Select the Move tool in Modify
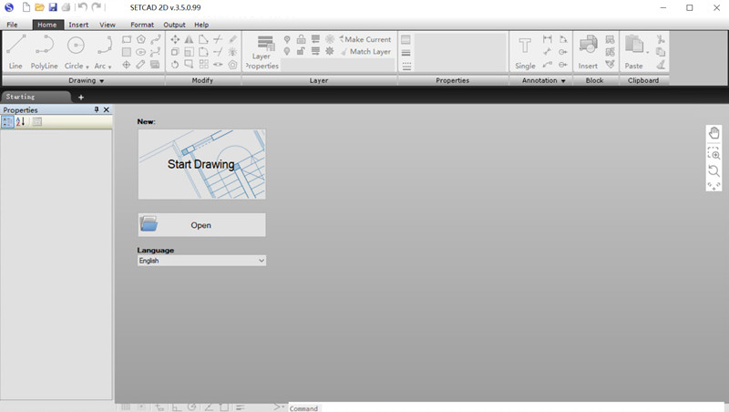The image size is (729, 412). click(x=175, y=39)
